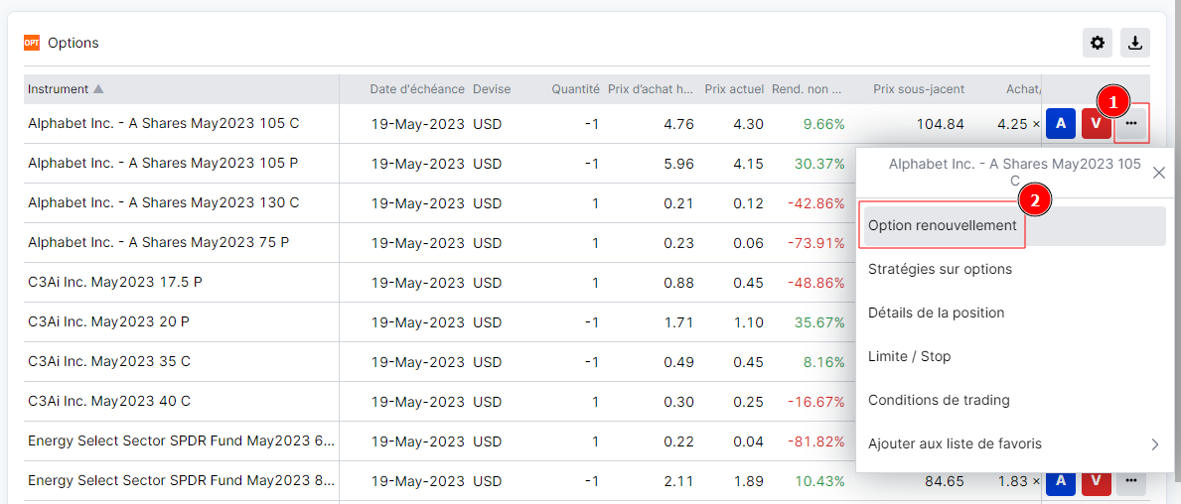This screenshot has width=1181, height=504.
Task: Click the 35.67% return value
Action: (819, 323)
